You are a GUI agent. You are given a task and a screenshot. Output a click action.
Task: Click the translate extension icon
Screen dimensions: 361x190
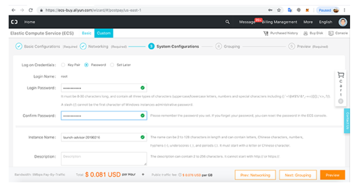[x=290, y=10]
